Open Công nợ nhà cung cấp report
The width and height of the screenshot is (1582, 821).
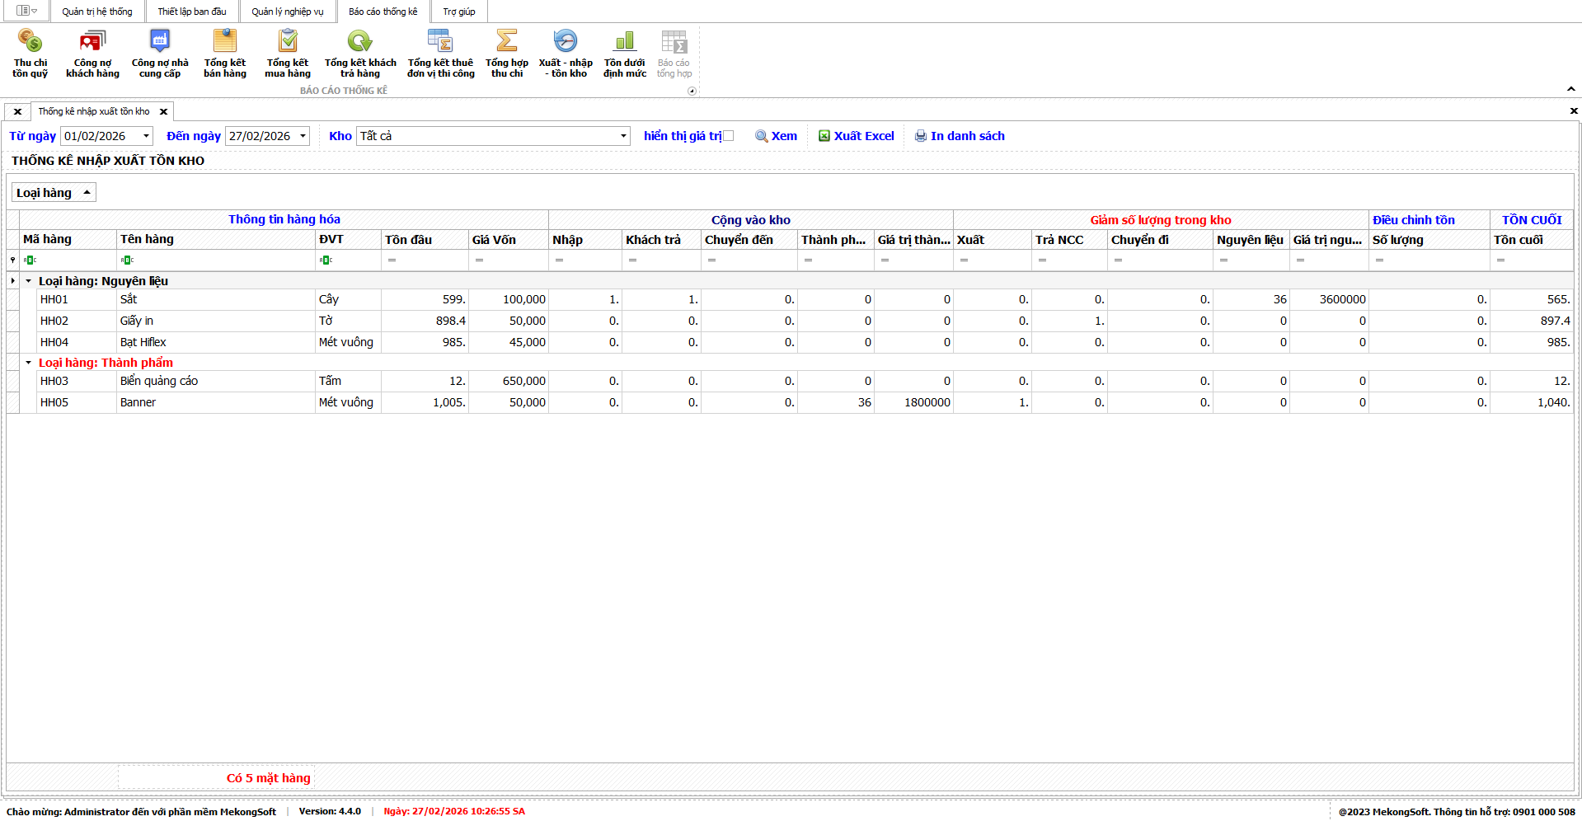[x=160, y=54]
